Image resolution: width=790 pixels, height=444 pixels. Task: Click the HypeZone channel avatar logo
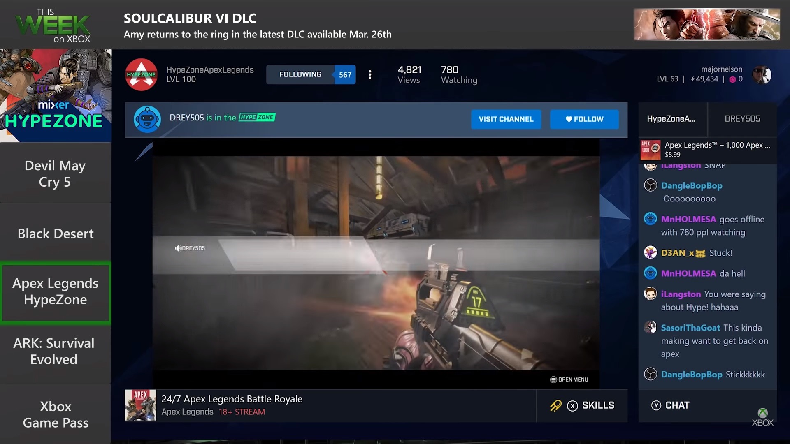click(x=141, y=74)
